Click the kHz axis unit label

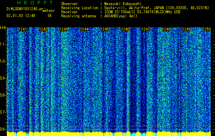pos(3,28)
